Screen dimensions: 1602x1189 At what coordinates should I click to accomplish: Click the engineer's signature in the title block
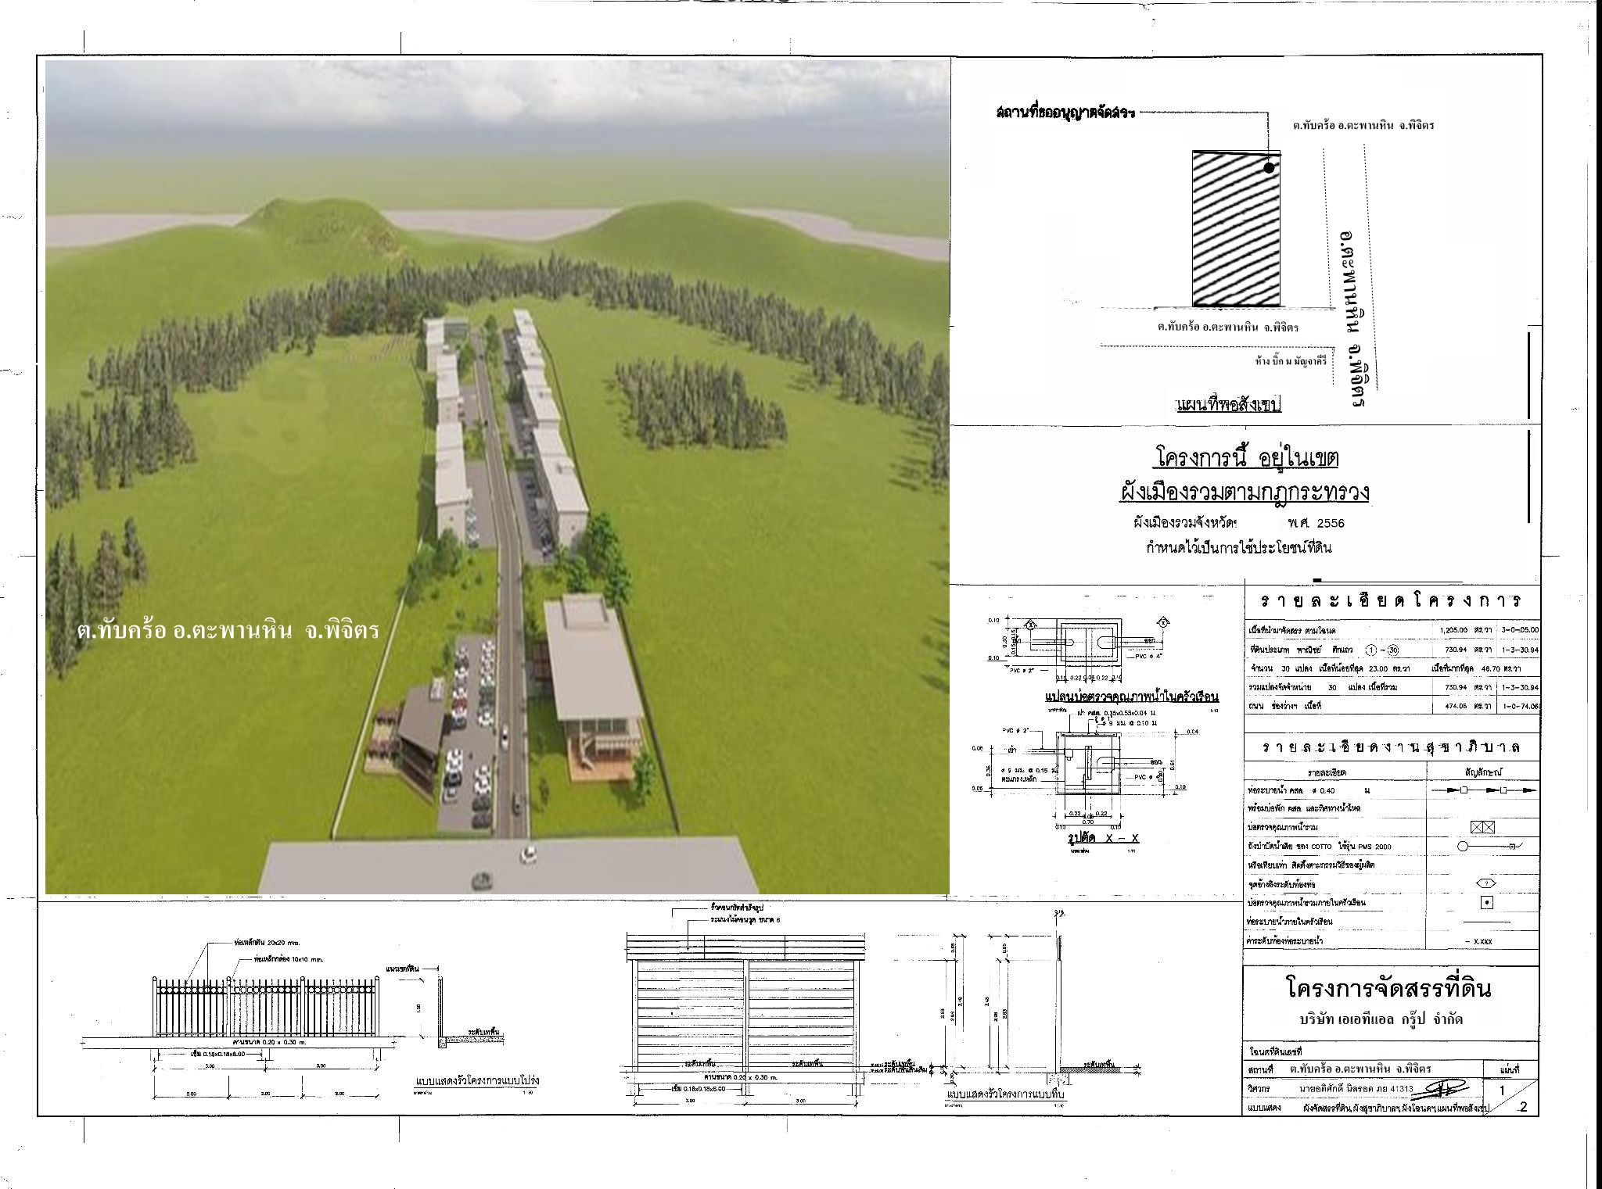pos(1440,1088)
